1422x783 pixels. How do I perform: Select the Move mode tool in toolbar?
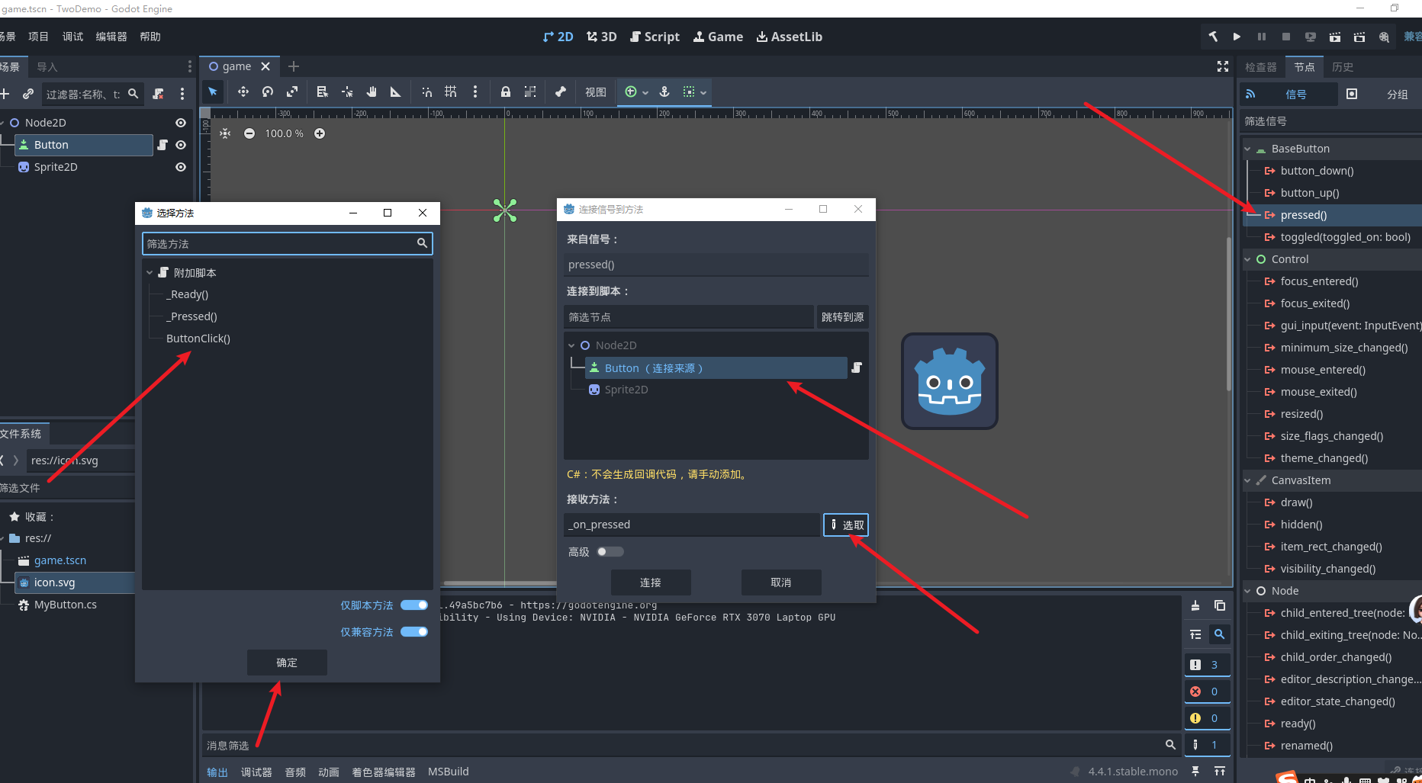pyautogui.click(x=243, y=92)
